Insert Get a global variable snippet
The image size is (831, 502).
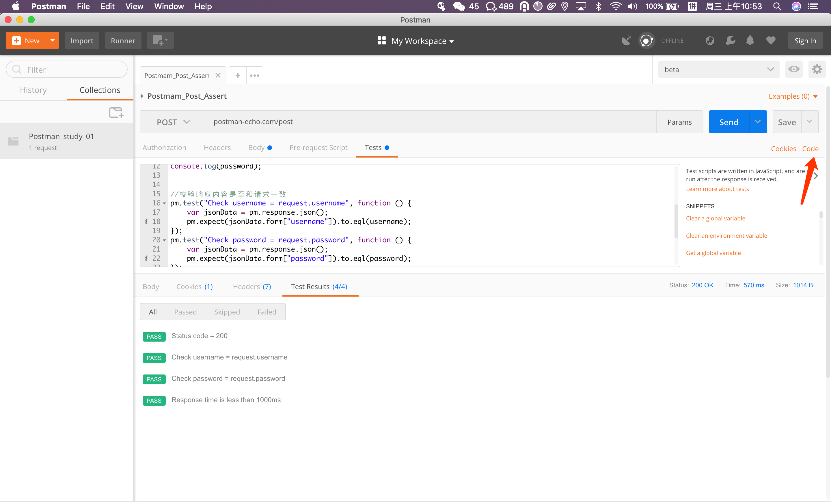(x=713, y=253)
